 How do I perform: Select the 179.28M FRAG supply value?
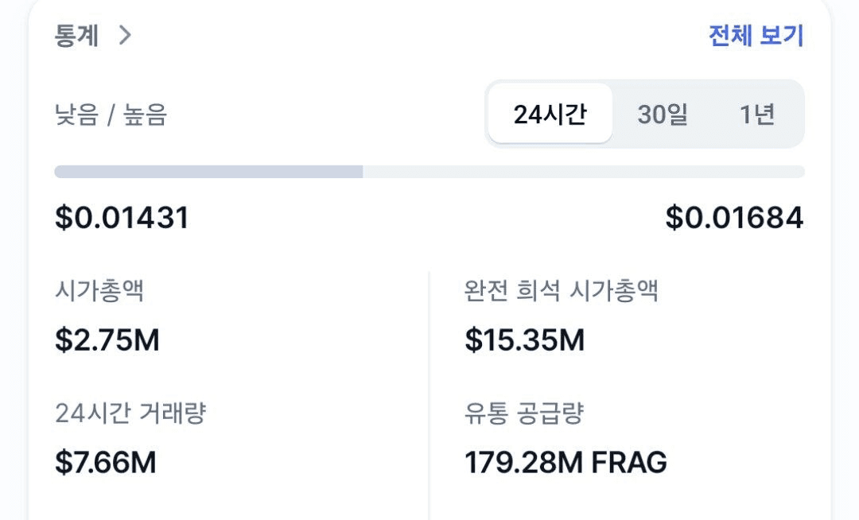(566, 462)
